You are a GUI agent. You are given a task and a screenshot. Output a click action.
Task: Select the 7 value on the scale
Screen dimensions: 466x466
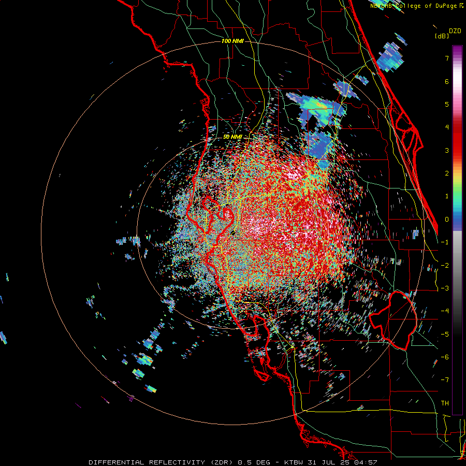[447, 58]
